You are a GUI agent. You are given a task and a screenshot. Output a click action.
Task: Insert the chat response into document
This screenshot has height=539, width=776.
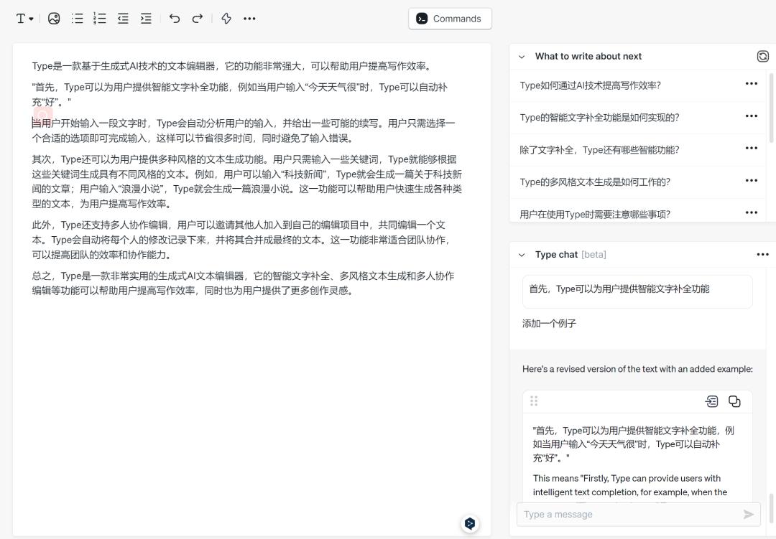pyautogui.click(x=711, y=401)
